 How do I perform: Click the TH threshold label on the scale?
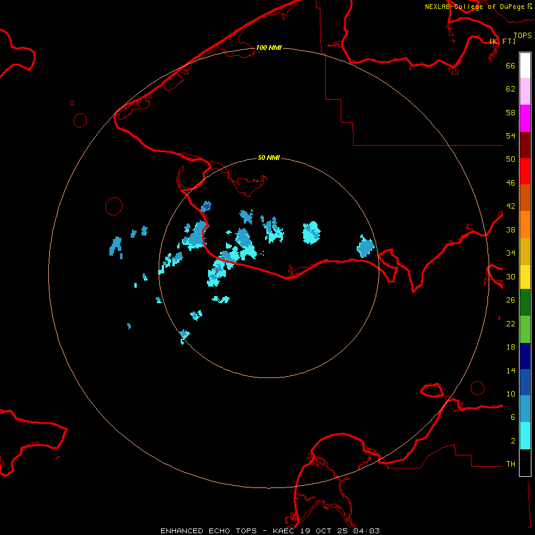(511, 464)
